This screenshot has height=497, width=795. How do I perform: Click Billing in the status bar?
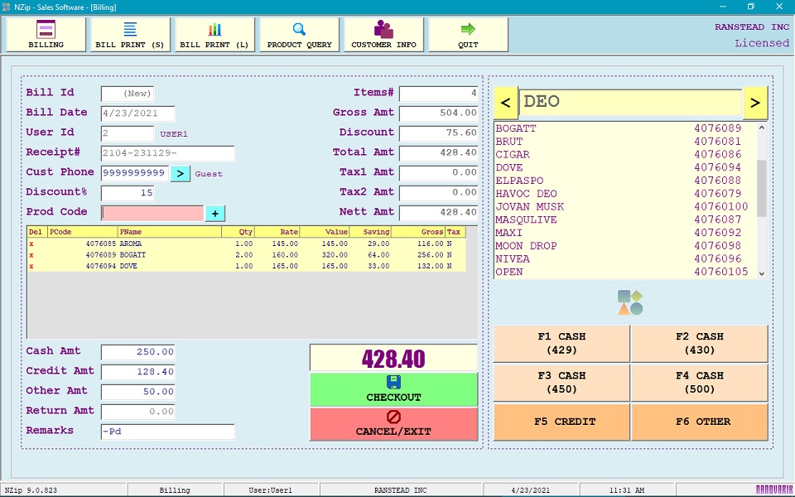pyautogui.click(x=174, y=489)
